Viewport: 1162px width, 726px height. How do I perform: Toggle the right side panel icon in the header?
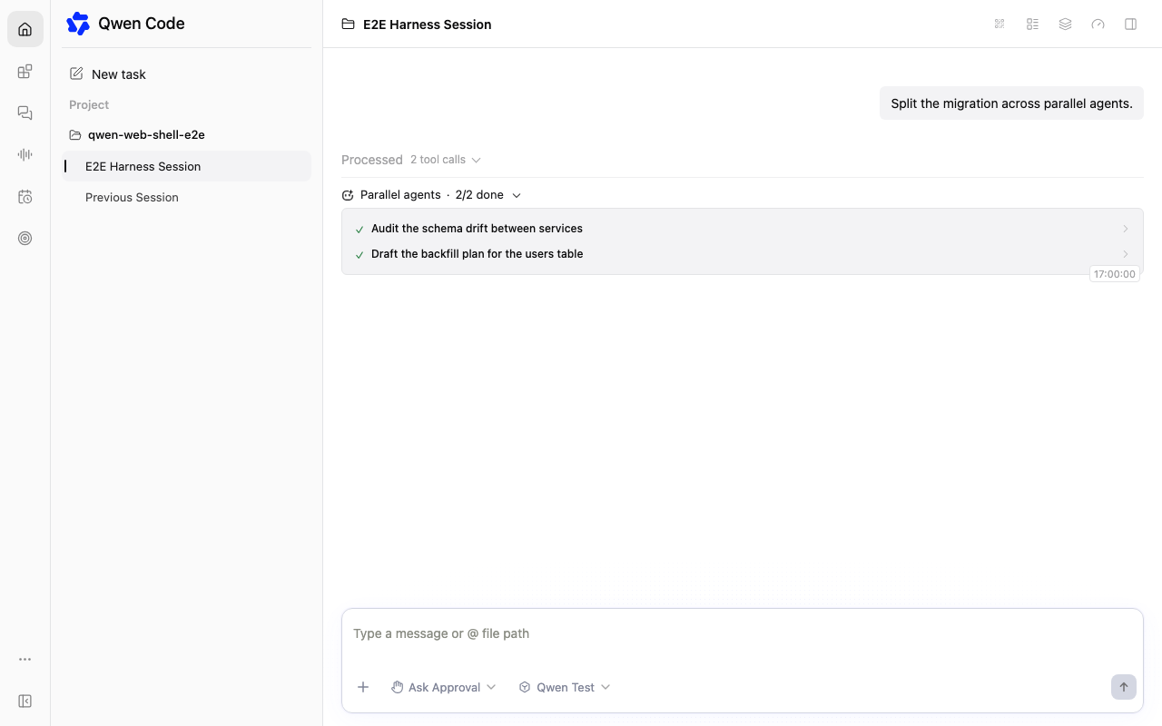click(1130, 25)
